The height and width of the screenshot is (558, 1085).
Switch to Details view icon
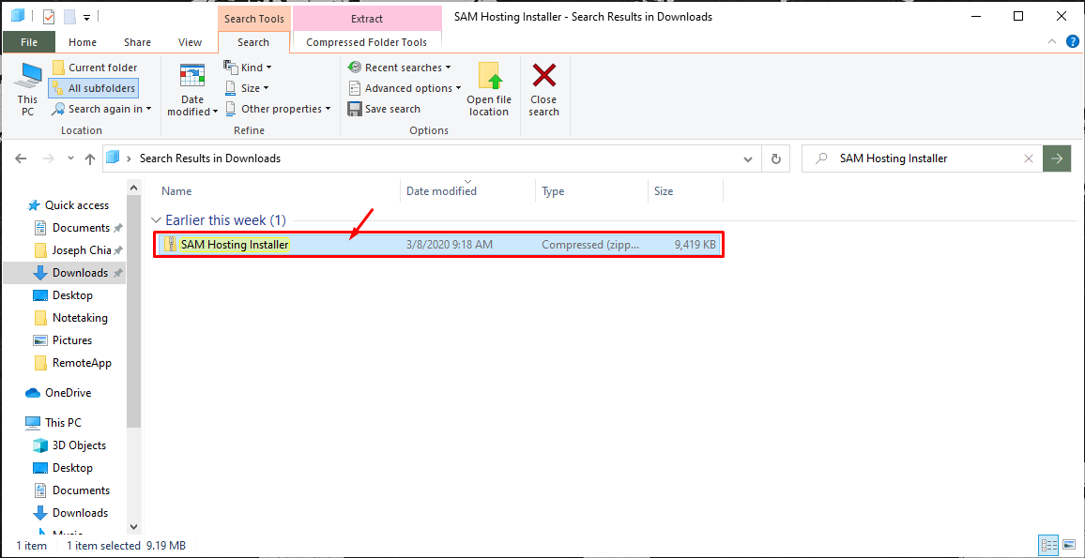1048,545
